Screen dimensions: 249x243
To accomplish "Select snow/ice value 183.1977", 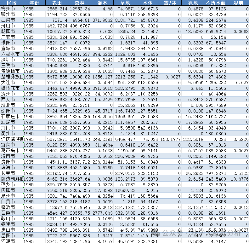I will coord(170,139).
